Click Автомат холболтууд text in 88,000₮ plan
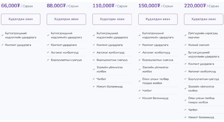224x122 pixels. [x=65, y=53]
